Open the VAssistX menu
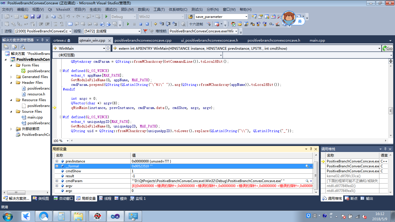 tap(63, 9)
